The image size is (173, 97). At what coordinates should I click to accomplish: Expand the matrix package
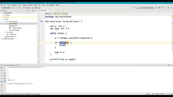[x=5, y=32]
